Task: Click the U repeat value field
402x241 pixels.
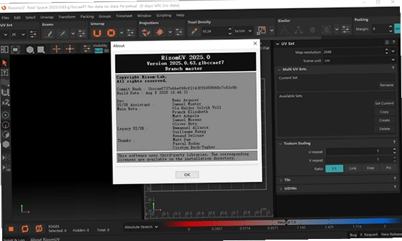Action: 358,151
